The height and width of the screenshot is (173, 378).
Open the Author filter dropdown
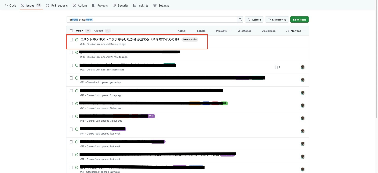coord(184,31)
